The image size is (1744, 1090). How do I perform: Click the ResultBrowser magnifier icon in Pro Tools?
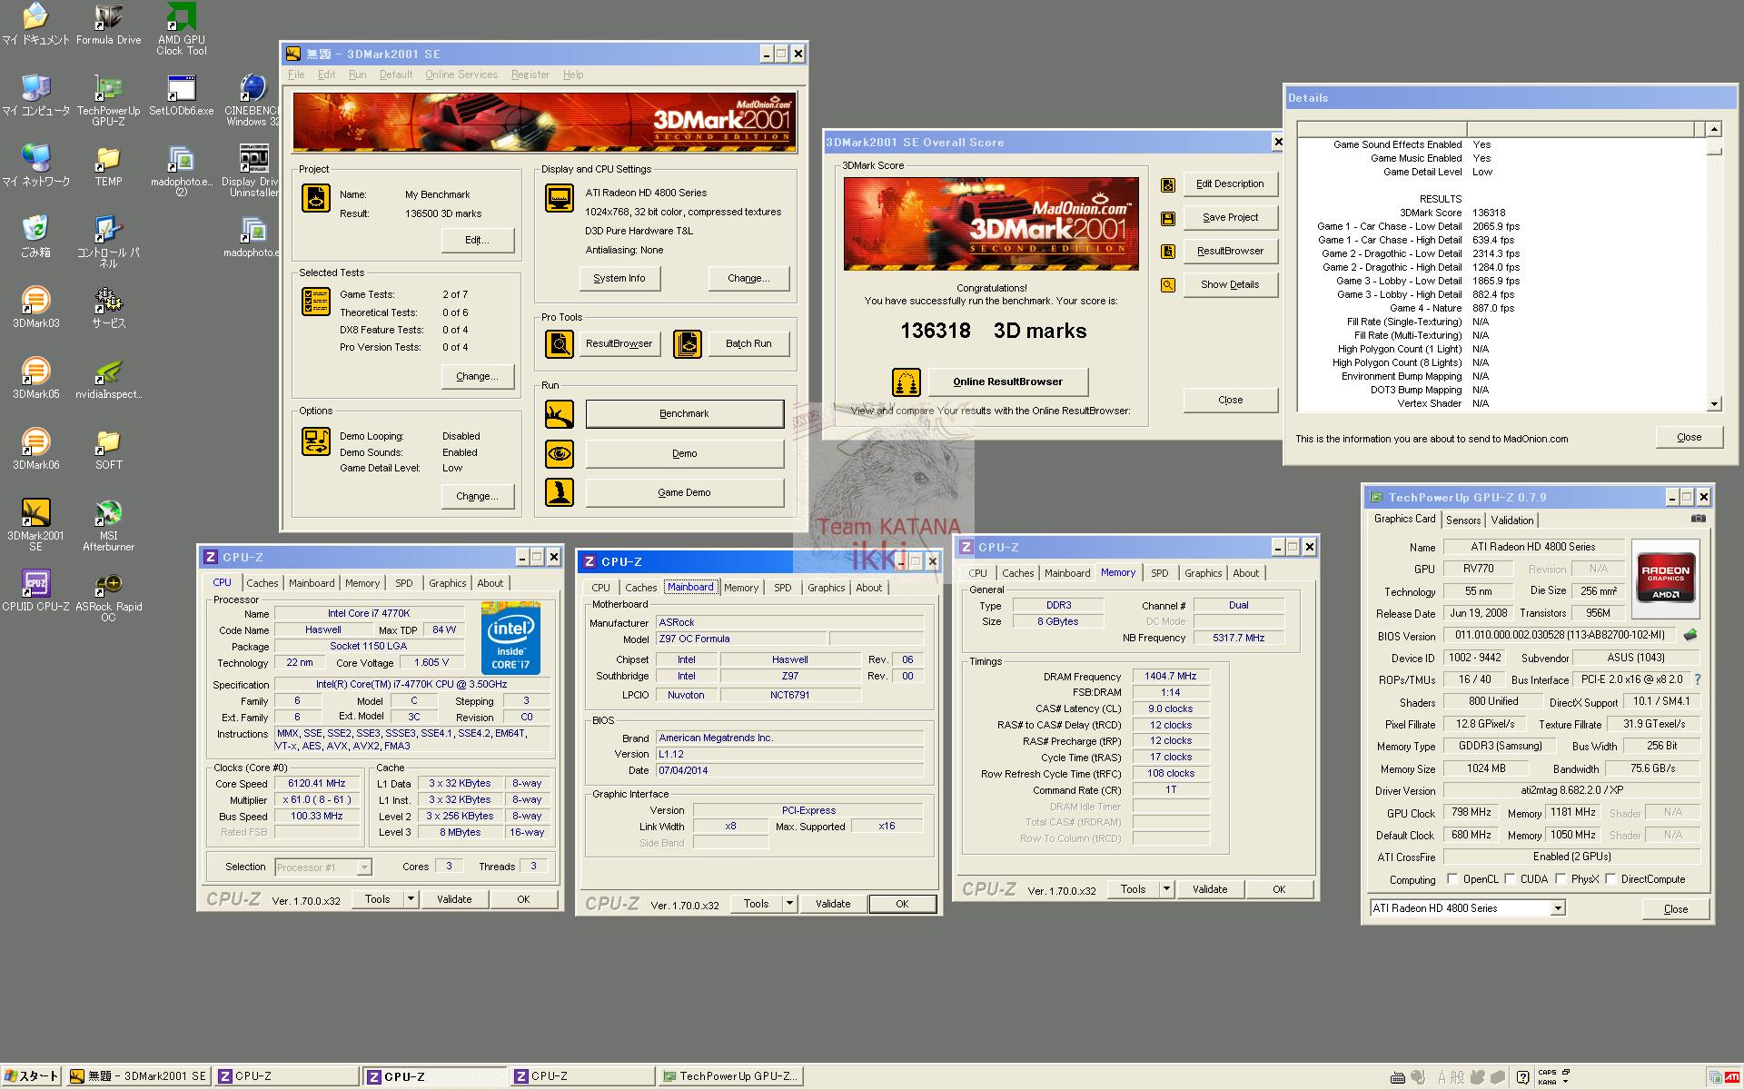point(560,344)
